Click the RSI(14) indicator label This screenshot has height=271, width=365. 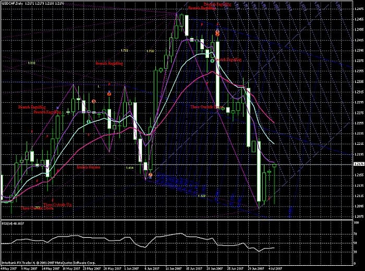[x=13, y=224]
